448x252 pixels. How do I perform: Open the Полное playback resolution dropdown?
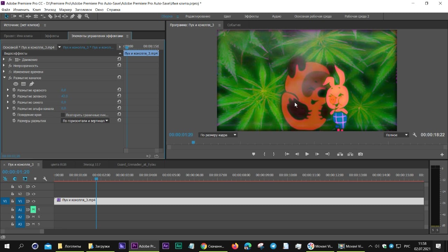pyautogui.click(x=396, y=135)
